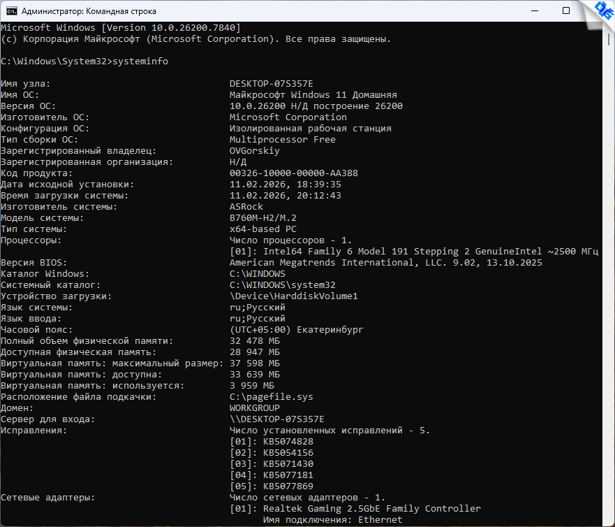Click available physical memory '28 947 МБ'
The image size is (615, 527).
tap(255, 352)
